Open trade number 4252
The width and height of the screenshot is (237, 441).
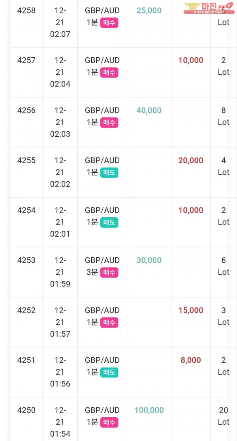(26, 310)
